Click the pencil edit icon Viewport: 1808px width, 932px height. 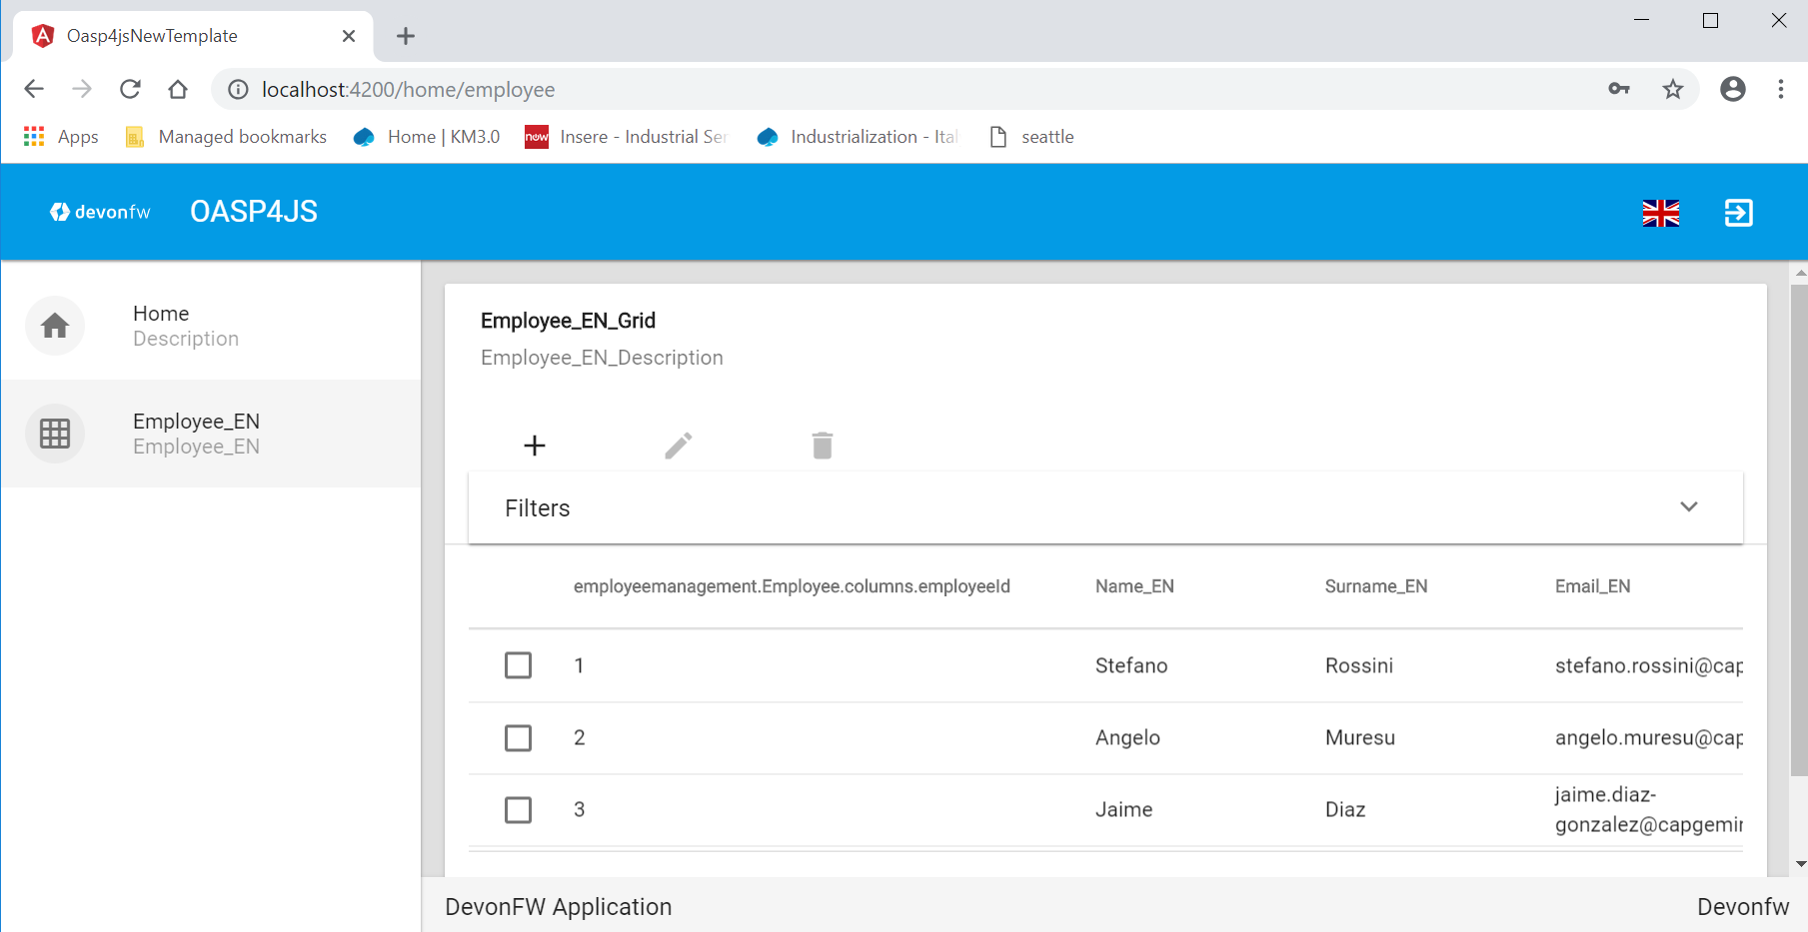[x=679, y=446]
